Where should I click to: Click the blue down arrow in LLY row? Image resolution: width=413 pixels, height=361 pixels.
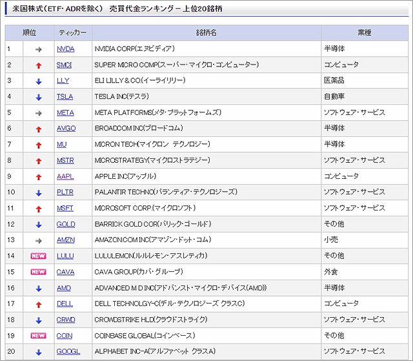pyautogui.click(x=39, y=81)
